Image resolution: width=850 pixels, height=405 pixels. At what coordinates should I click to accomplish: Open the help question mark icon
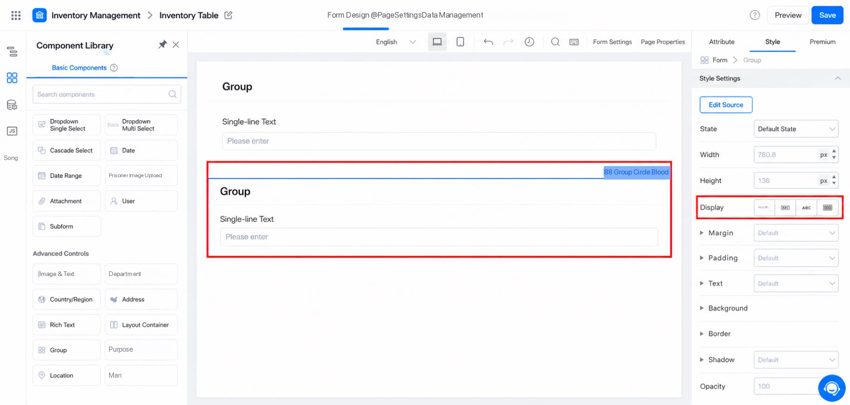pyautogui.click(x=755, y=15)
